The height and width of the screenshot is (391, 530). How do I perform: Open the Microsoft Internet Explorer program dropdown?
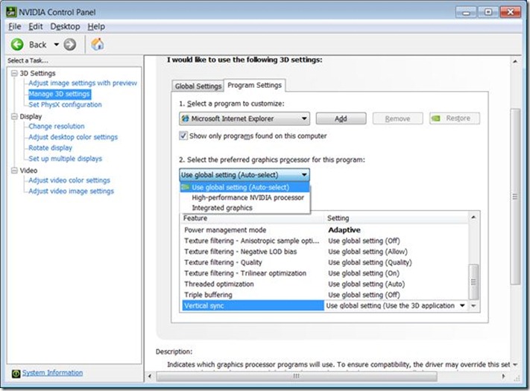[245, 118]
